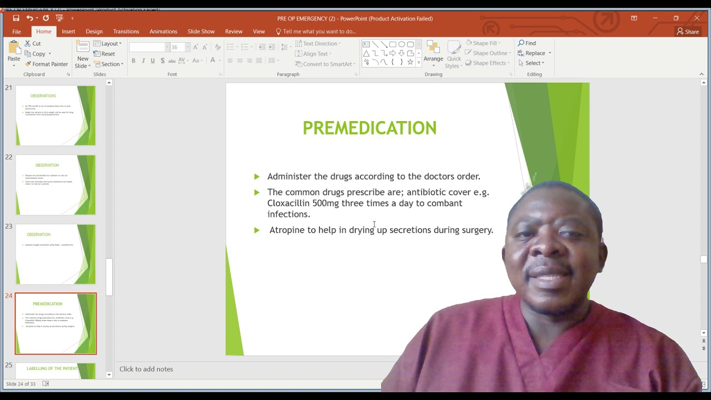The height and width of the screenshot is (400, 711).
Task: Toggle Bold formatting
Action: [133, 61]
